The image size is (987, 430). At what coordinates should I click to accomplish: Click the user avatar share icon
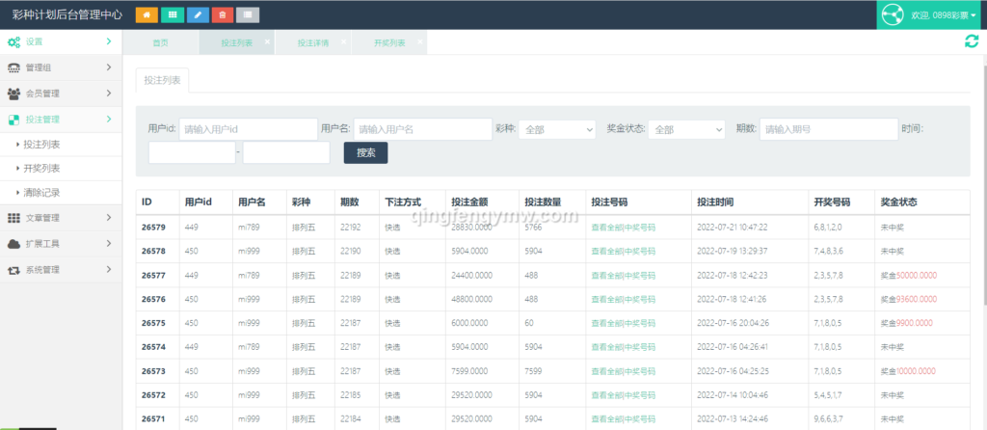(x=893, y=15)
